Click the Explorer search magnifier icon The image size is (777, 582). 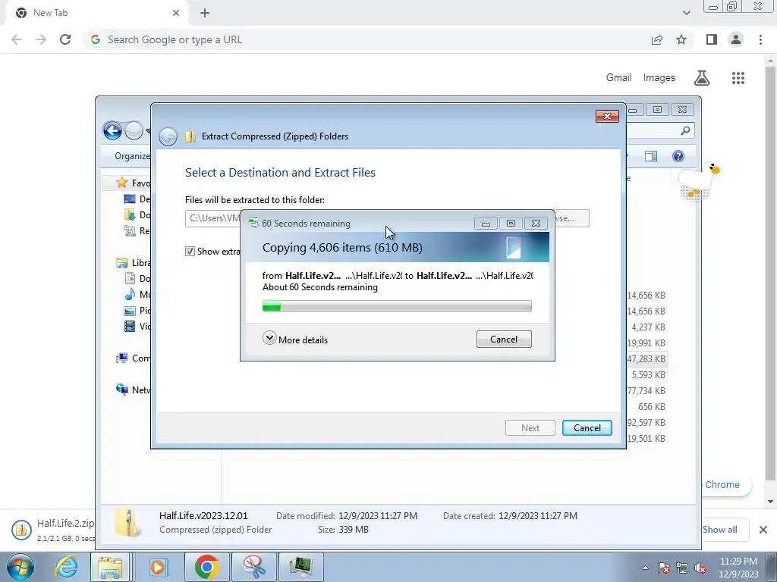pyautogui.click(x=685, y=130)
